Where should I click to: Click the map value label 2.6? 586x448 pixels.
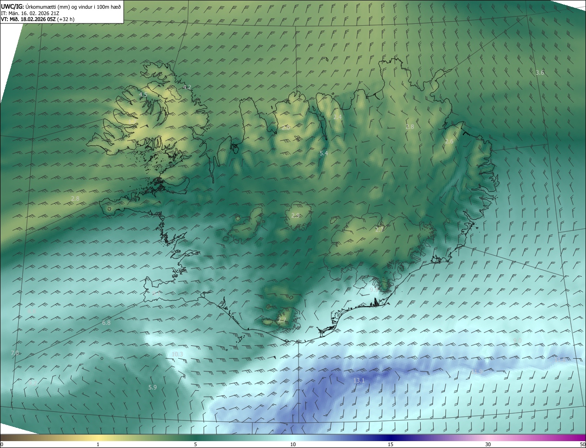(x=449, y=142)
